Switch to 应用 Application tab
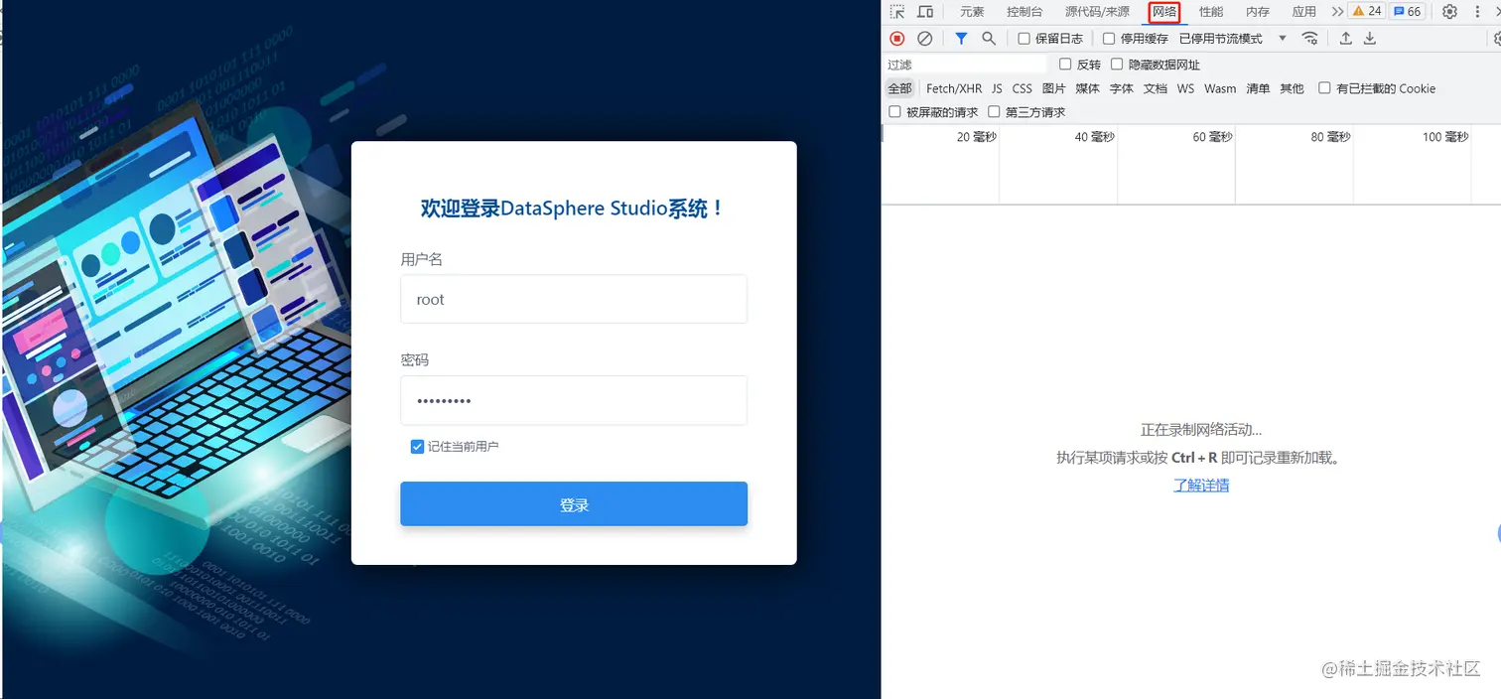 (1304, 12)
